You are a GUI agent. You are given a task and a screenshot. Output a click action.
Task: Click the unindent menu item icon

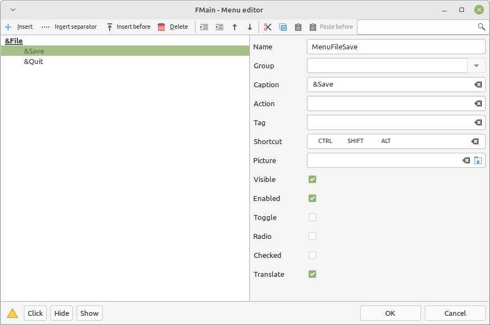pos(219,27)
